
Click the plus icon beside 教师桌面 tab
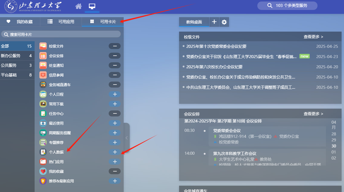click(x=214, y=22)
